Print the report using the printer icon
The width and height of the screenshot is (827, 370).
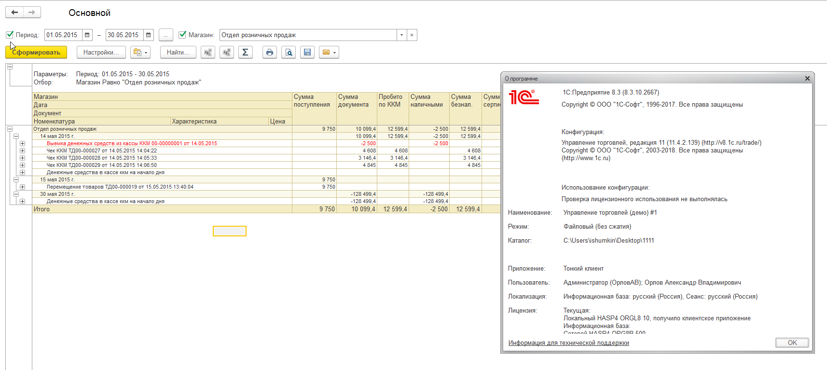(x=270, y=52)
